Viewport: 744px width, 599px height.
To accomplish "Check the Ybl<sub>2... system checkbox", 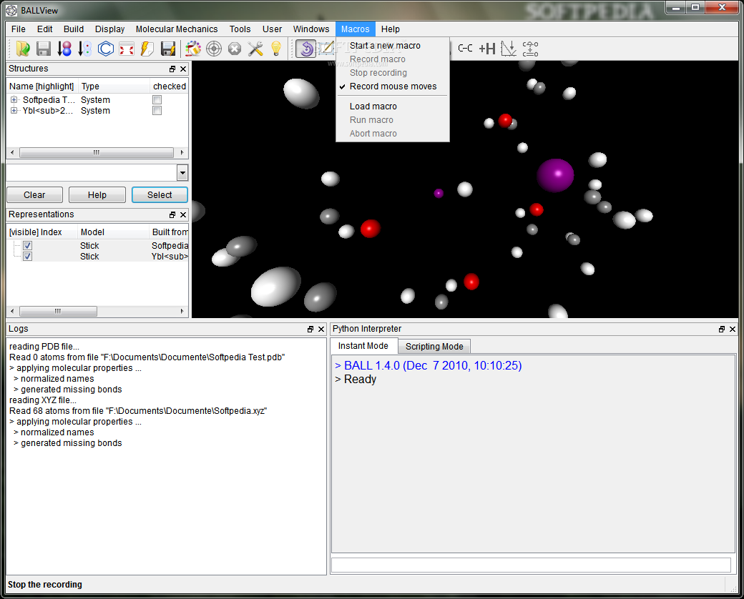I will [157, 111].
